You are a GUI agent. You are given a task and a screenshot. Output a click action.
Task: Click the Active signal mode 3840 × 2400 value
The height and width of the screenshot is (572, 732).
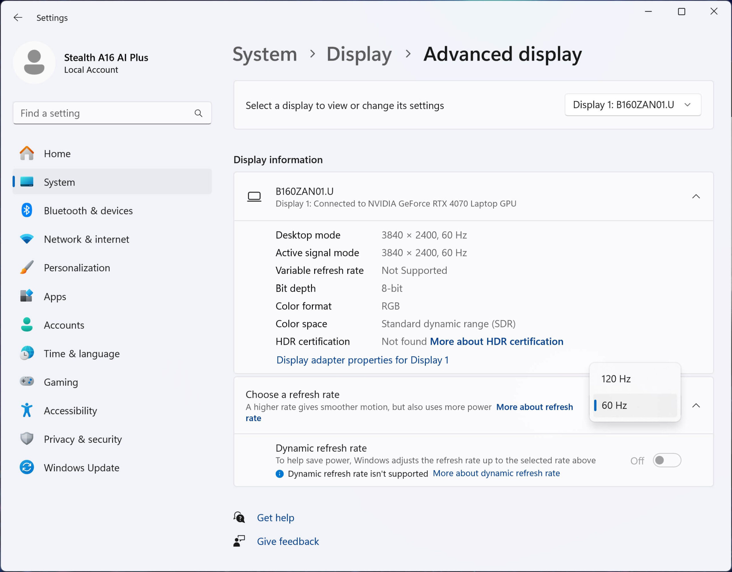point(424,253)
